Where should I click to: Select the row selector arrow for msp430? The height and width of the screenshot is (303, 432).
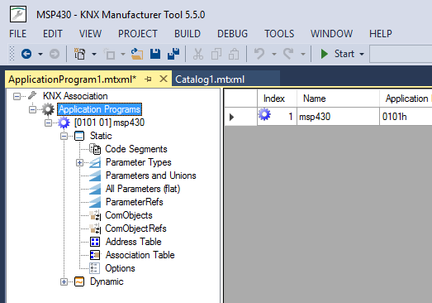coord(240,117)
